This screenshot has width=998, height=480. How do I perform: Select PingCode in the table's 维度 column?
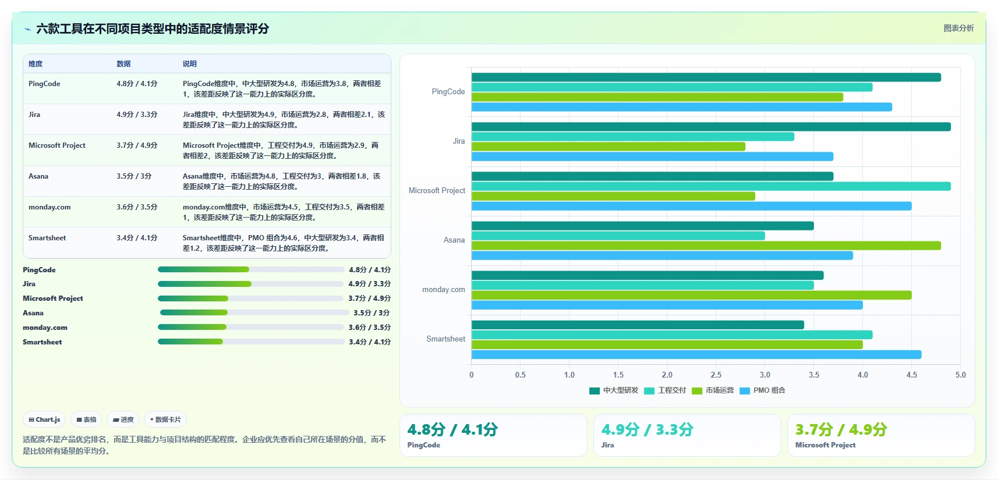pos(44,84)
